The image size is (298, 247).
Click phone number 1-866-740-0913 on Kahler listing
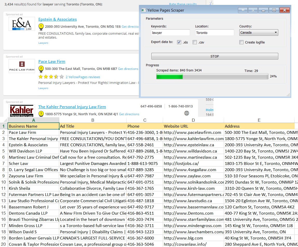point(180,106)
